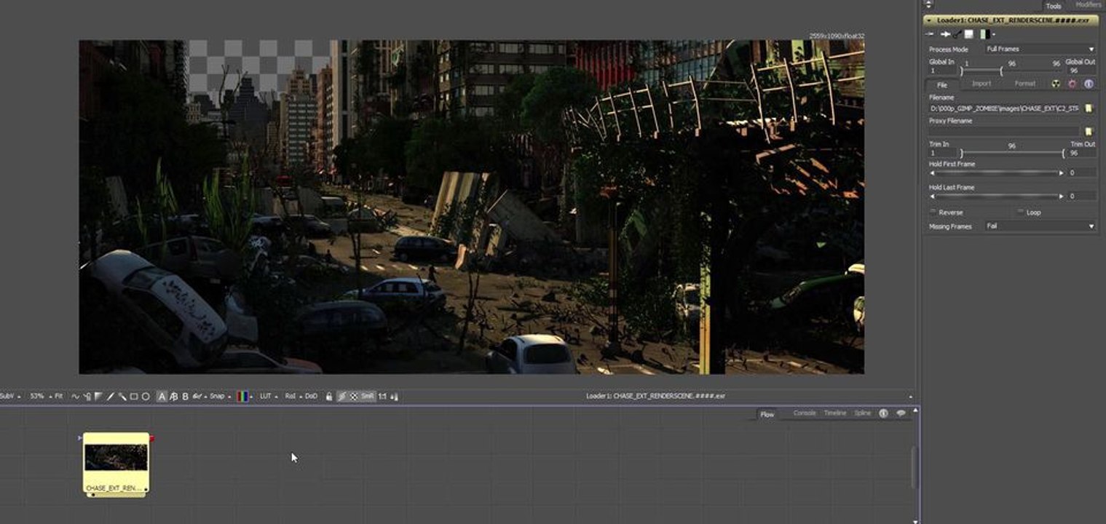Click the Hold First Frame slider
Image resolution: width=1106 pixels, height=524 pixels.
(x=997, y=172)
